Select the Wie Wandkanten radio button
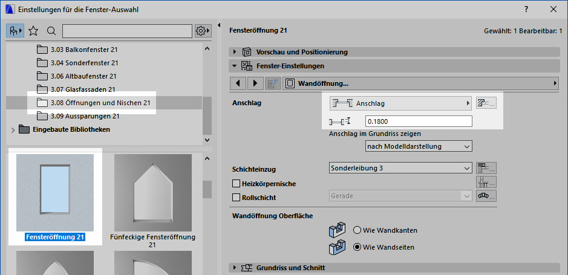Screen dimensions: 568x275 tap(357, 230)
